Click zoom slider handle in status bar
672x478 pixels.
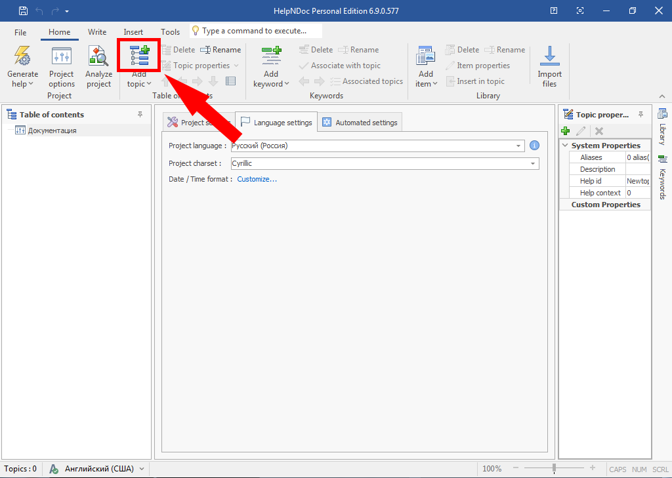(554, 468)
